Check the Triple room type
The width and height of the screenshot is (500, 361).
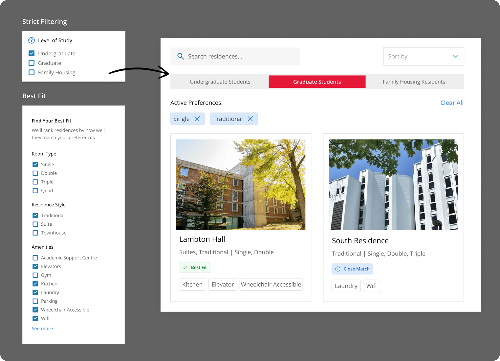[35, 182]
